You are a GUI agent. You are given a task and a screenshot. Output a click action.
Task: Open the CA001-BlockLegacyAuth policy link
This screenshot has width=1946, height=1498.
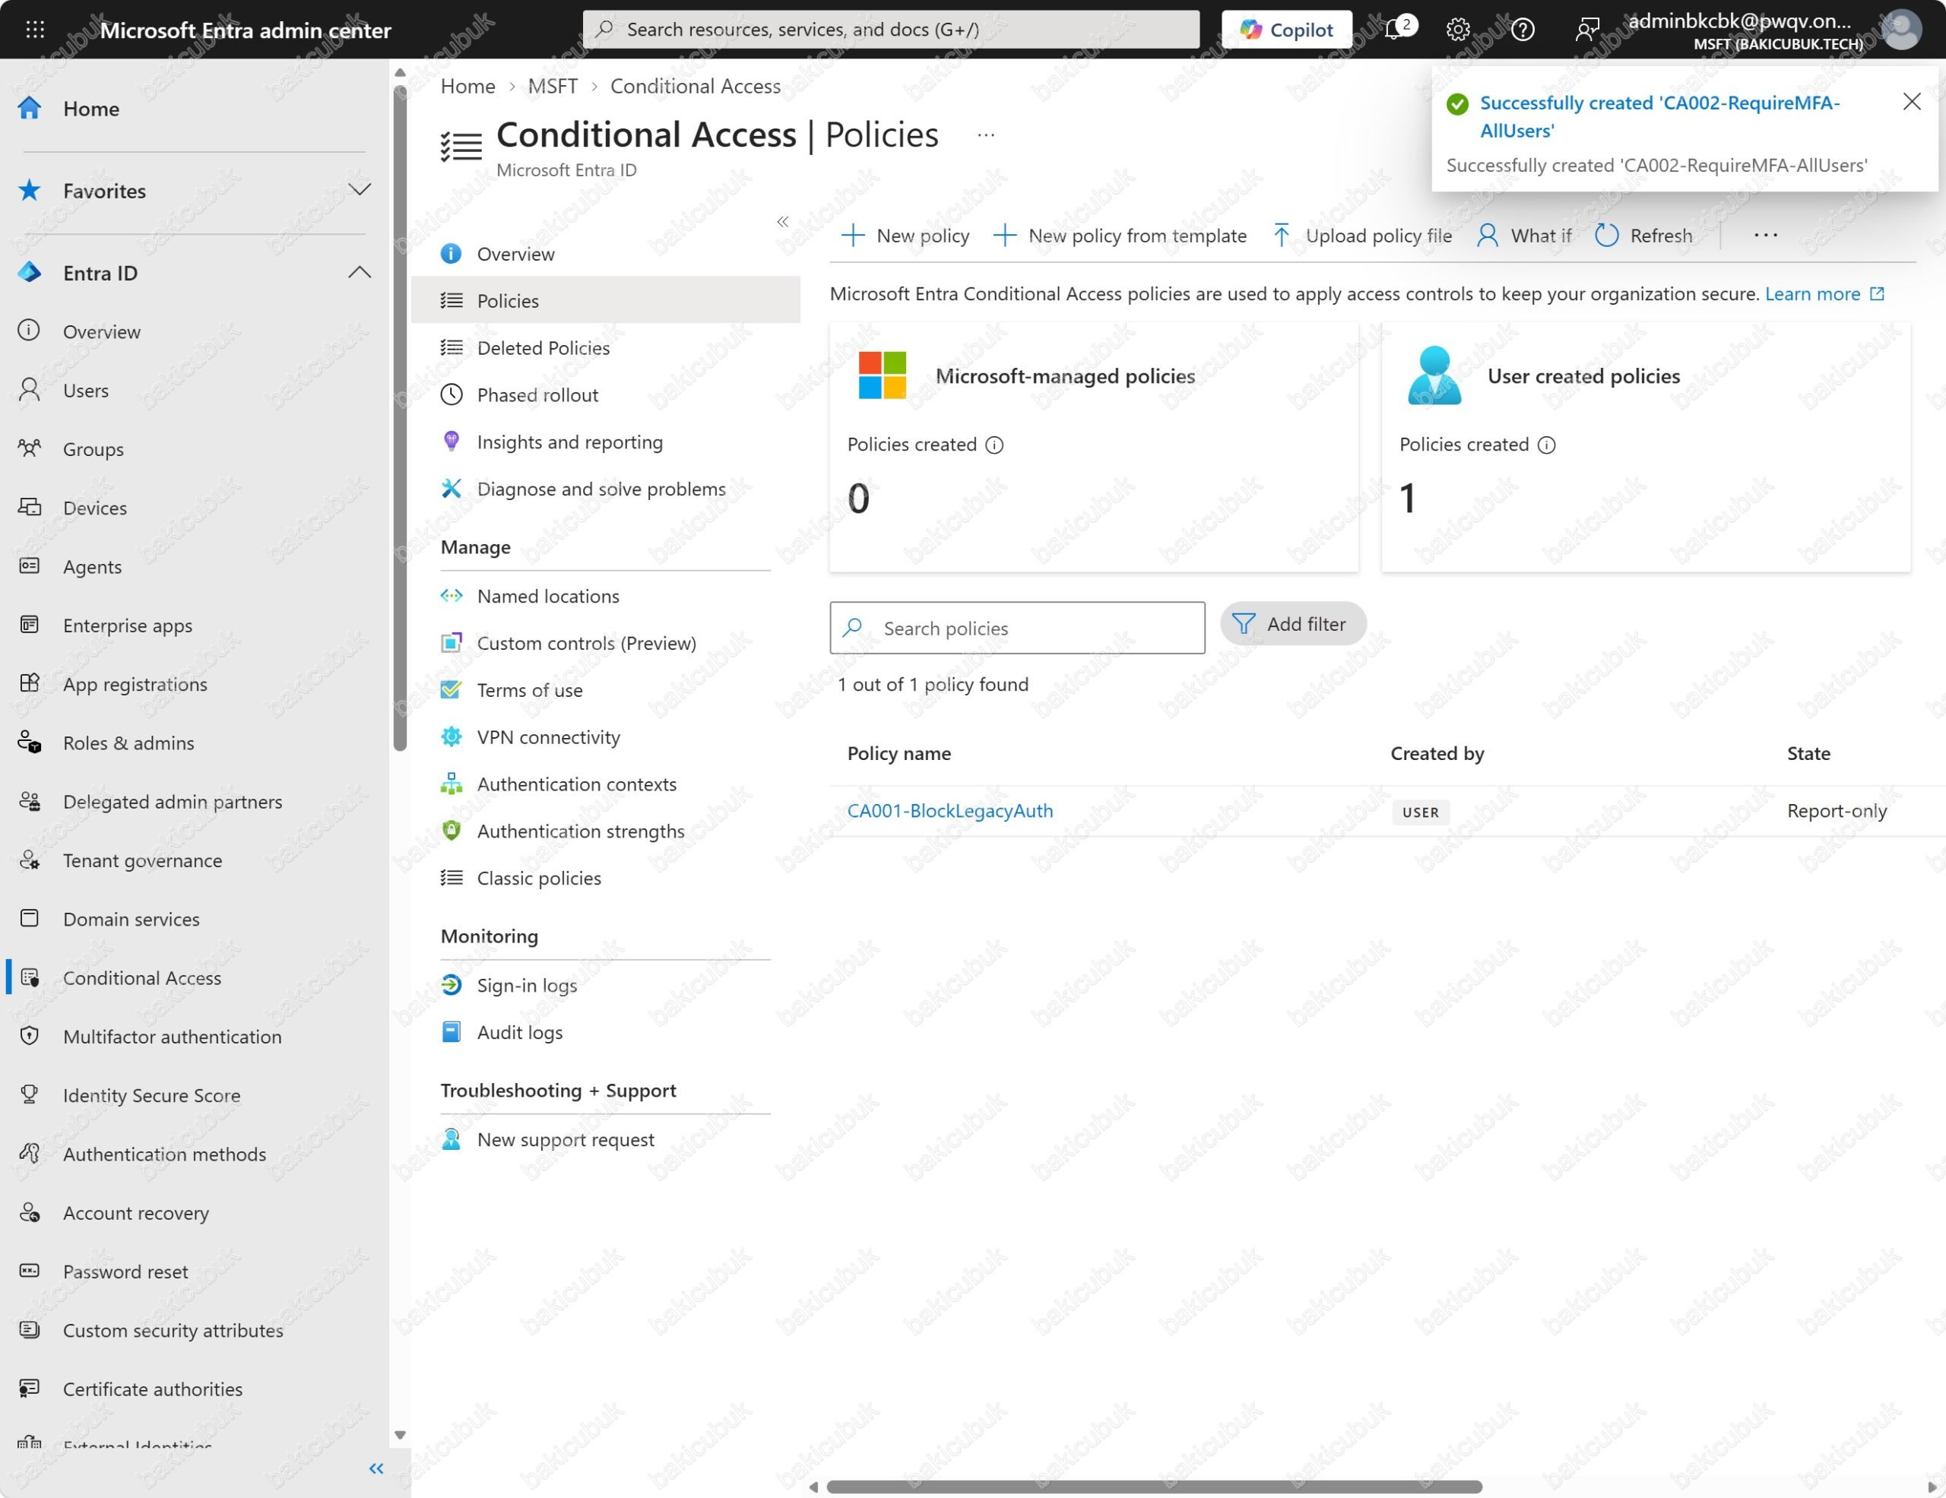click(x=950, y=810)
